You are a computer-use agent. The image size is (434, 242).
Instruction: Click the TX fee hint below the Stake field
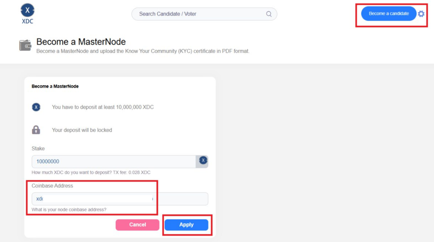91,173
